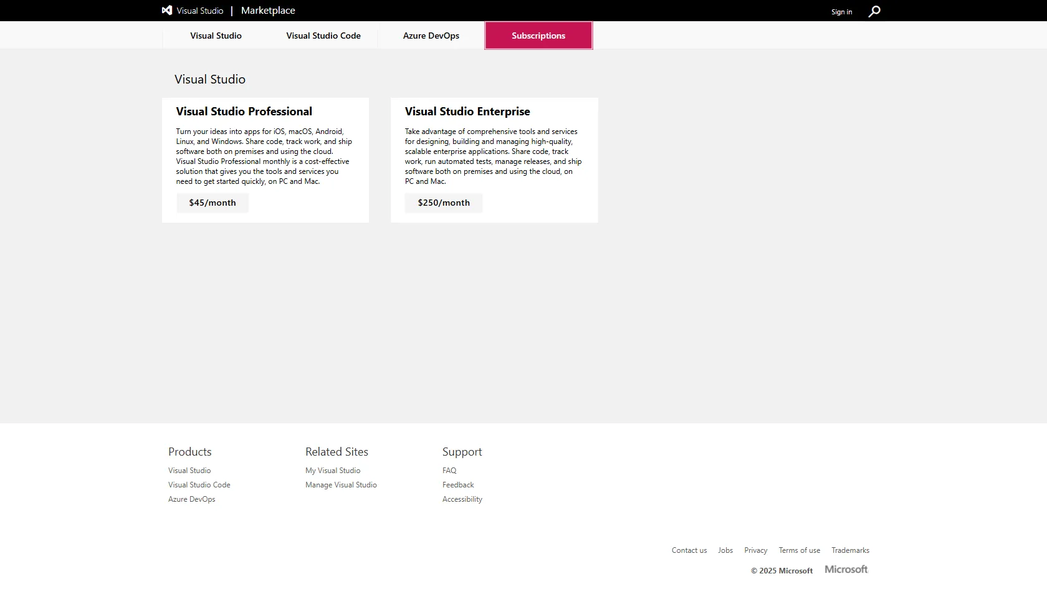Open the search magnifier icon

874,11
